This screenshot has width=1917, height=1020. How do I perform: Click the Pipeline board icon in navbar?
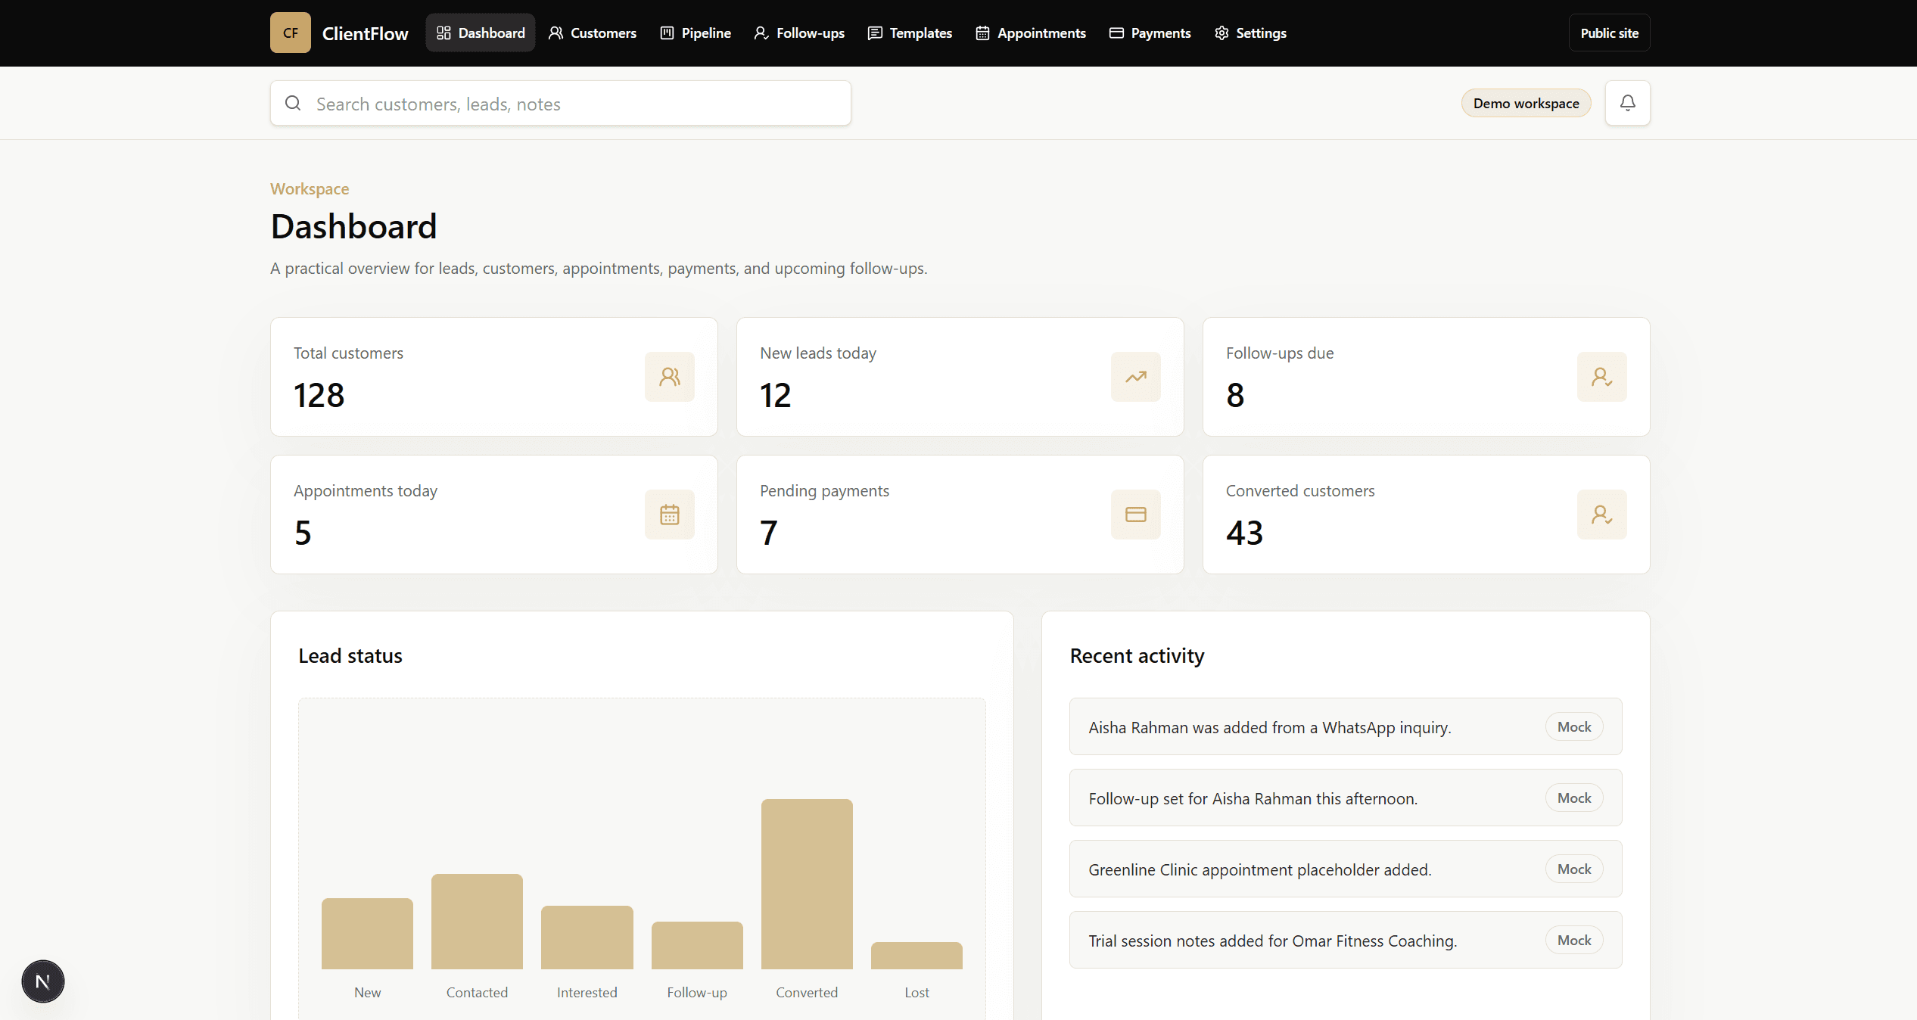667,33
